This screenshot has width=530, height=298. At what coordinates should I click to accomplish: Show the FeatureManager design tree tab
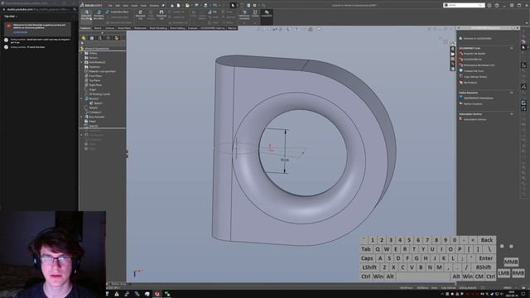(x=84, y=38)
